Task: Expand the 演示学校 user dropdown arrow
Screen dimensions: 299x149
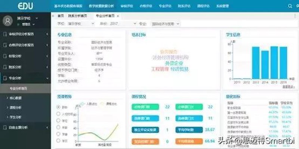Action: pos(37,18)
